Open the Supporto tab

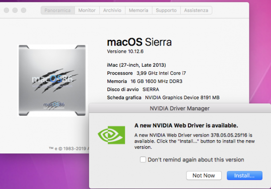tap(166, 10)
